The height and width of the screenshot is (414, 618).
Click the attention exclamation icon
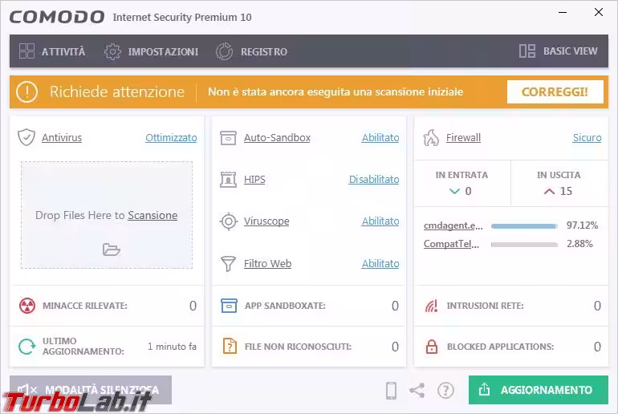click(26, 91)
